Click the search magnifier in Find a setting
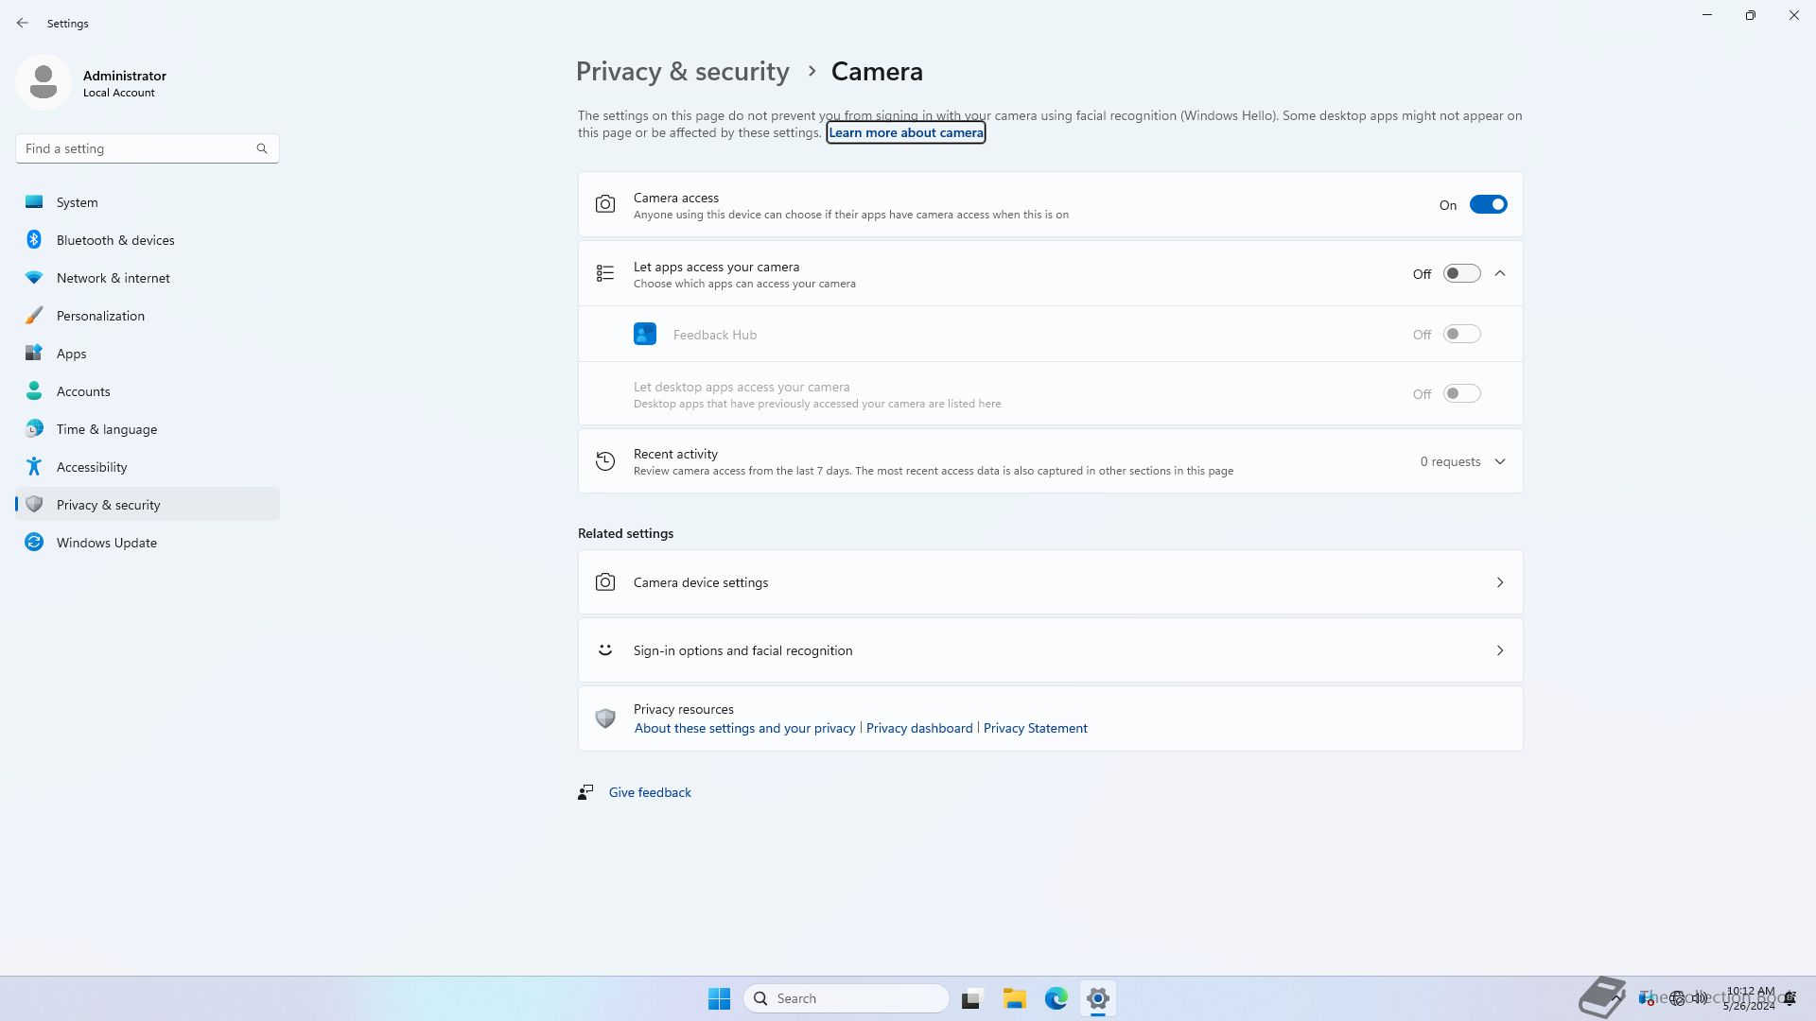 [262, 148]
